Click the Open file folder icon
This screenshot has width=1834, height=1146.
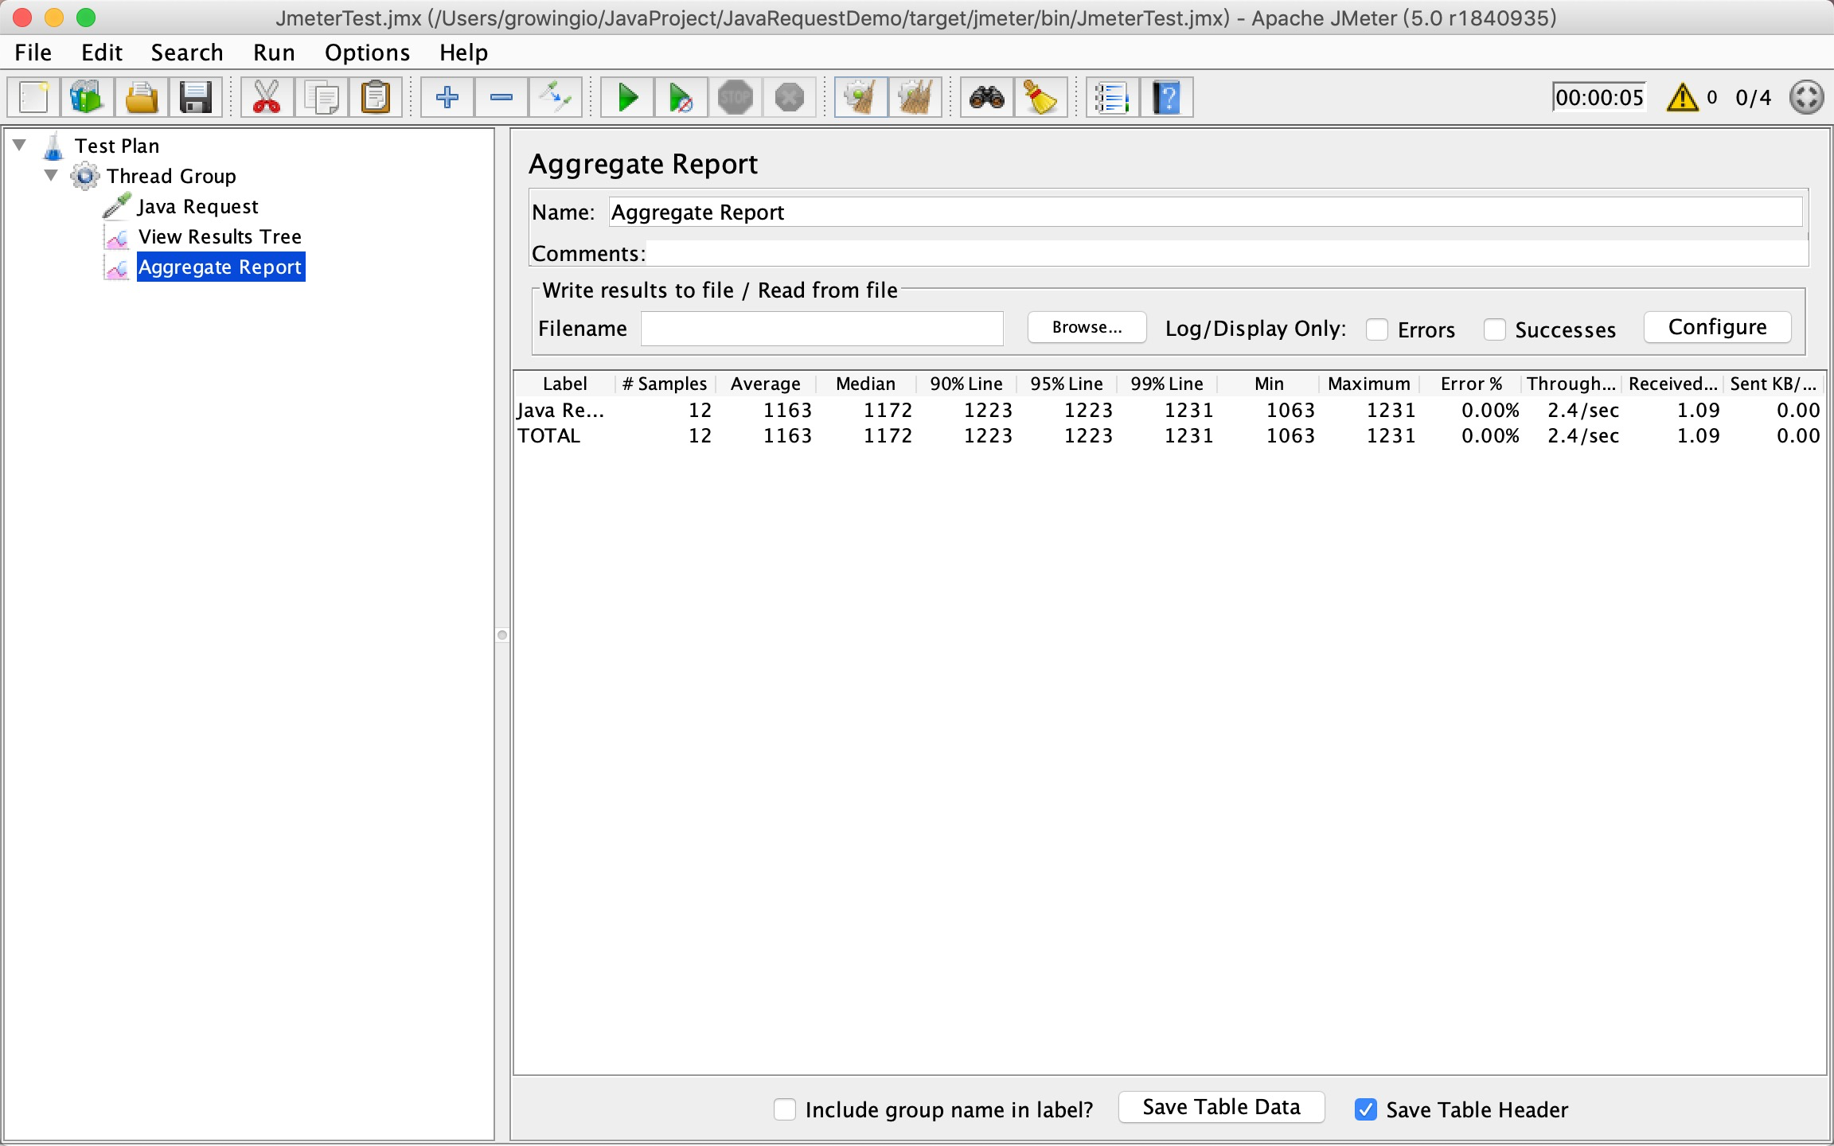click(x=142, y=98)
